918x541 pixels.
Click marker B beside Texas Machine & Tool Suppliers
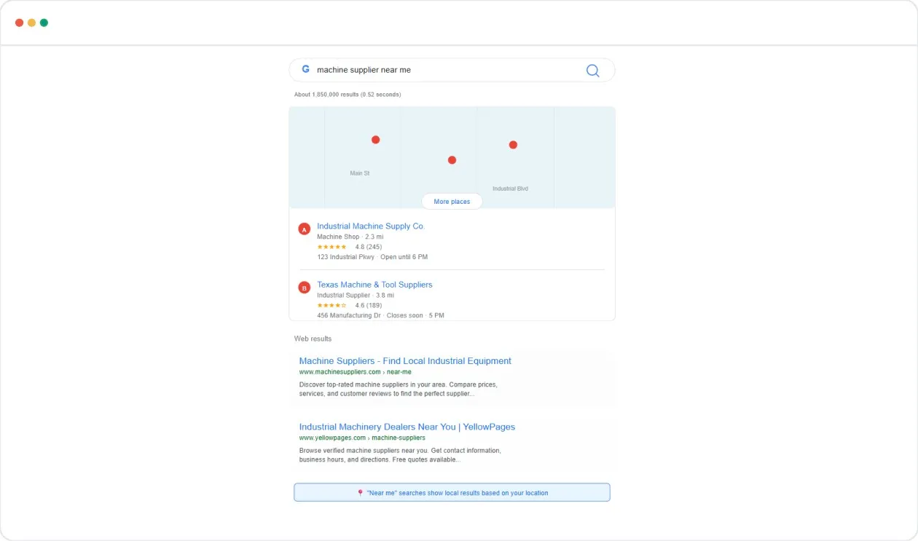point(304,287)
